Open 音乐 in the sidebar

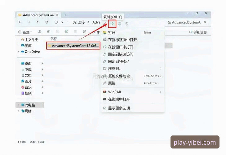[26, 87]
